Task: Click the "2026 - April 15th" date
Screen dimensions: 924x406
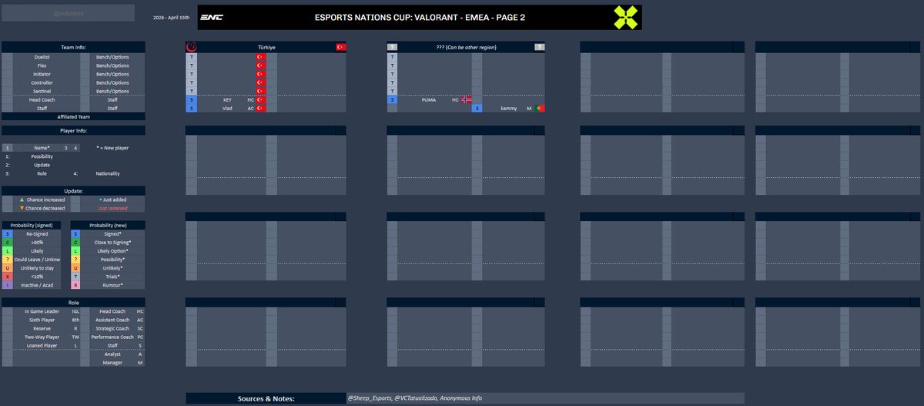Action: [172, 17]
